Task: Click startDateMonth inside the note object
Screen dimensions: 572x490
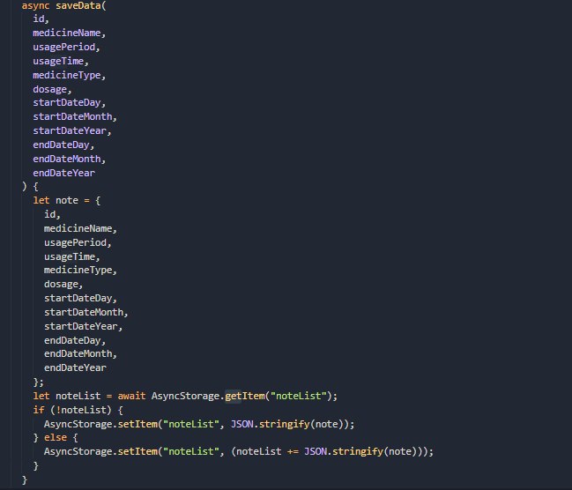Action: click(x=84, y=312)
